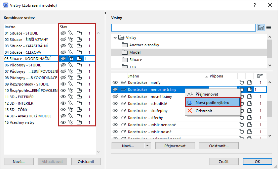Click solid model icon of Konstrukce - nenosné trámy
Image resolution: width=278 pixels, height=169 pixels.
coord(250,90)
